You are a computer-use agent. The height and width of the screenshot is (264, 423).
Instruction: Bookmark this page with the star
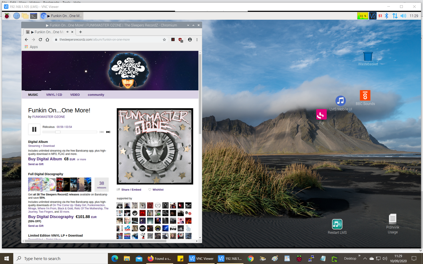(164, 40)
